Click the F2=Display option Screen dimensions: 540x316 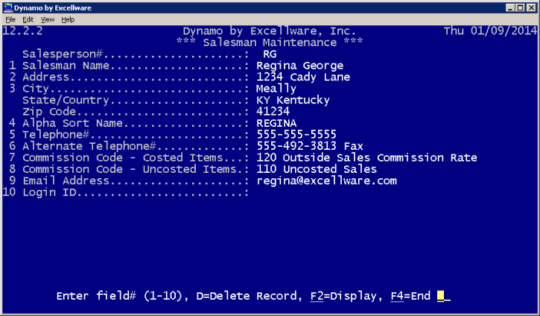click(x=343, y=296)
